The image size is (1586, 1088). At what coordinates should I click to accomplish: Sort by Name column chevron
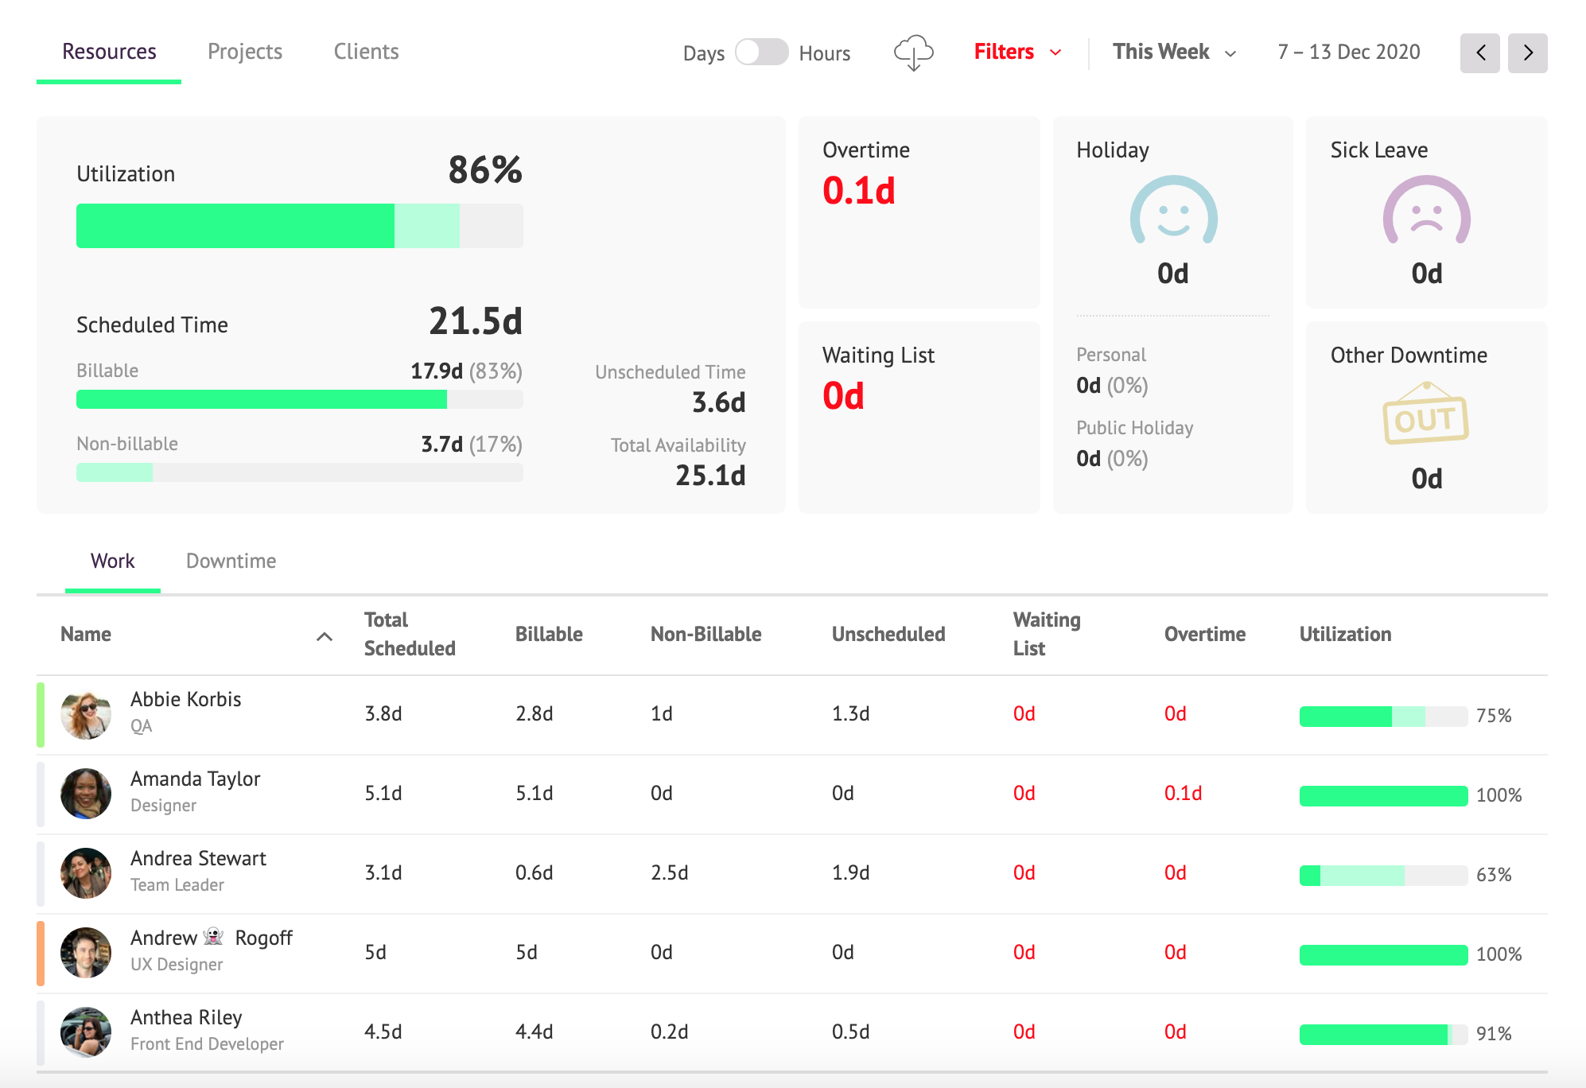tap(325, 635)
